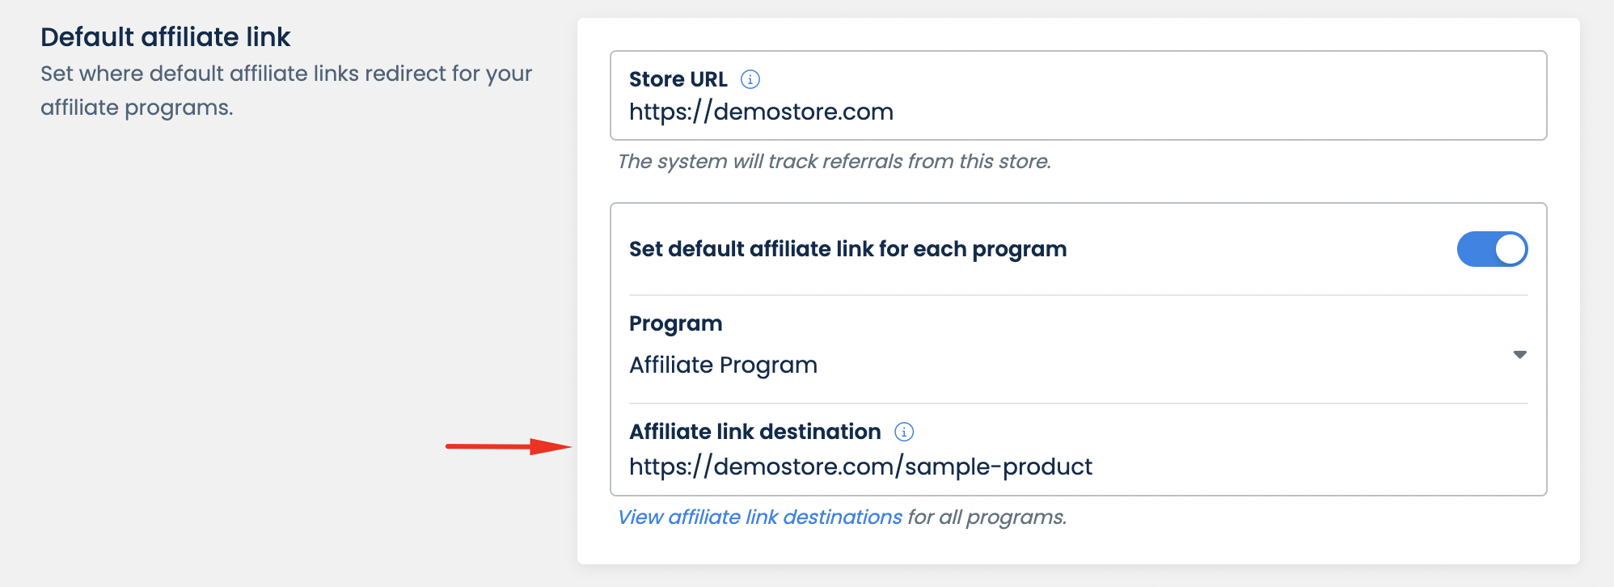This screenshot has height=587, width=1614.
Task: Click the 'for all programs.' text
Action: pyautogui.click(x=987, y=517)
